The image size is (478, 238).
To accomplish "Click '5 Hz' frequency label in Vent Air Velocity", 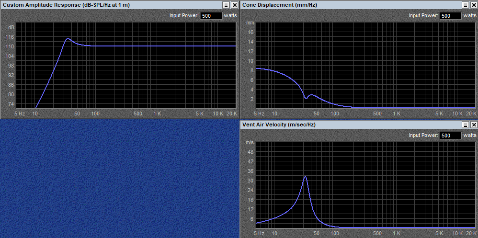I will 260,233.
